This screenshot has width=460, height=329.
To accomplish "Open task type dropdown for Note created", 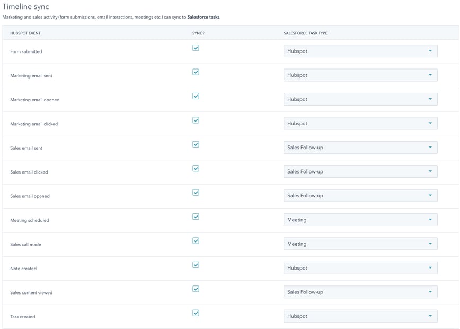I will click(360, 267).
